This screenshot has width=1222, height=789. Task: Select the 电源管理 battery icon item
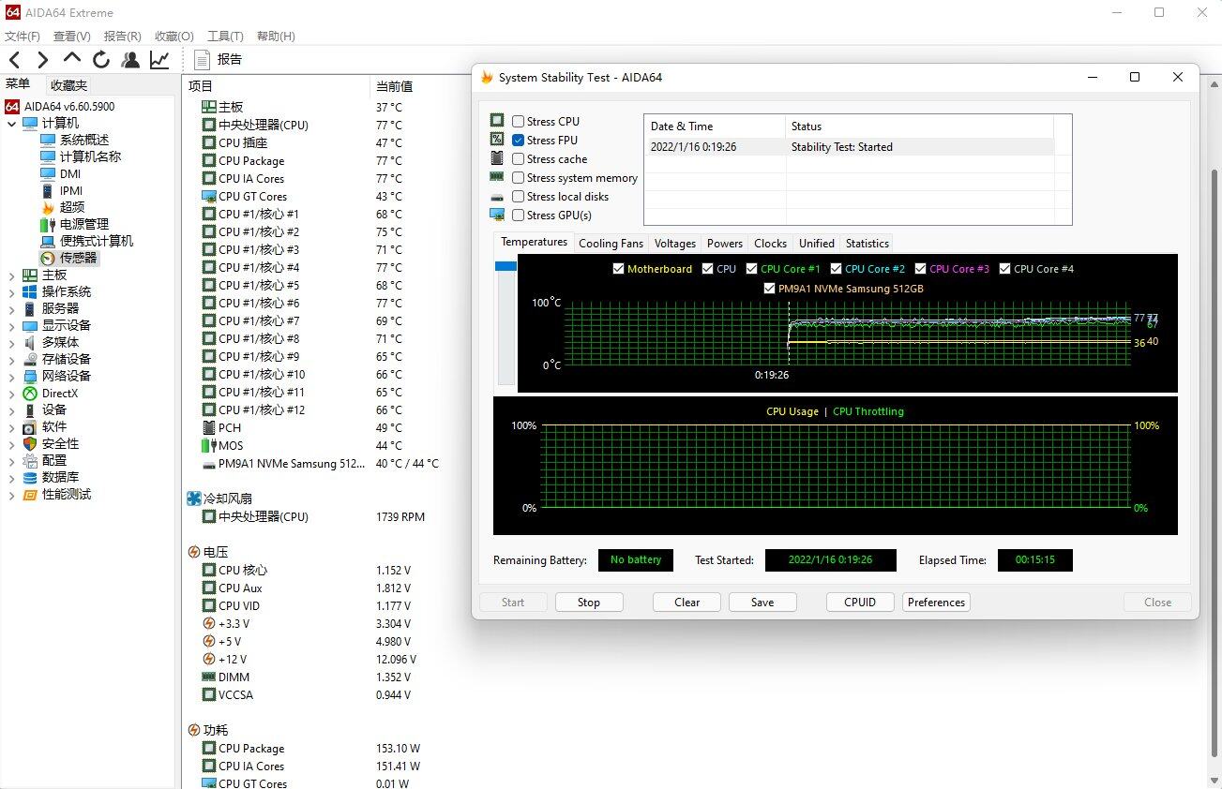coord(48,224)
